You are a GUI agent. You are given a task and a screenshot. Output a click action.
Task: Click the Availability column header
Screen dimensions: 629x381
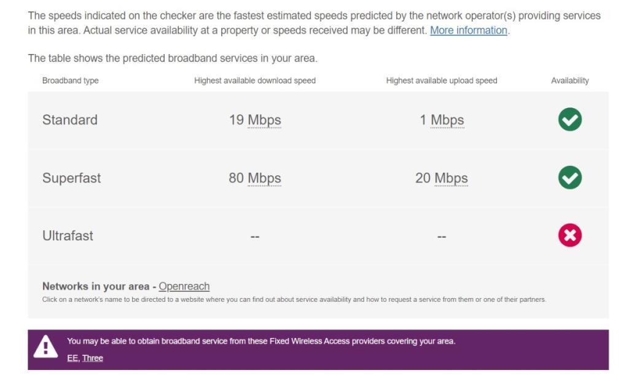tap(569, 81)
